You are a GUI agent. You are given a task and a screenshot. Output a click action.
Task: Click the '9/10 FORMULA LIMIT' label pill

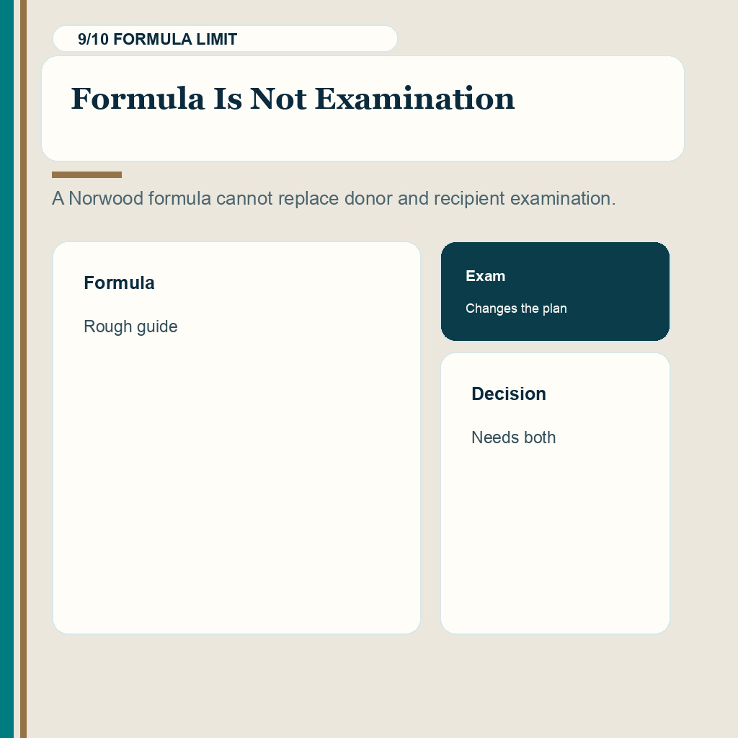[x=225, y=39]
